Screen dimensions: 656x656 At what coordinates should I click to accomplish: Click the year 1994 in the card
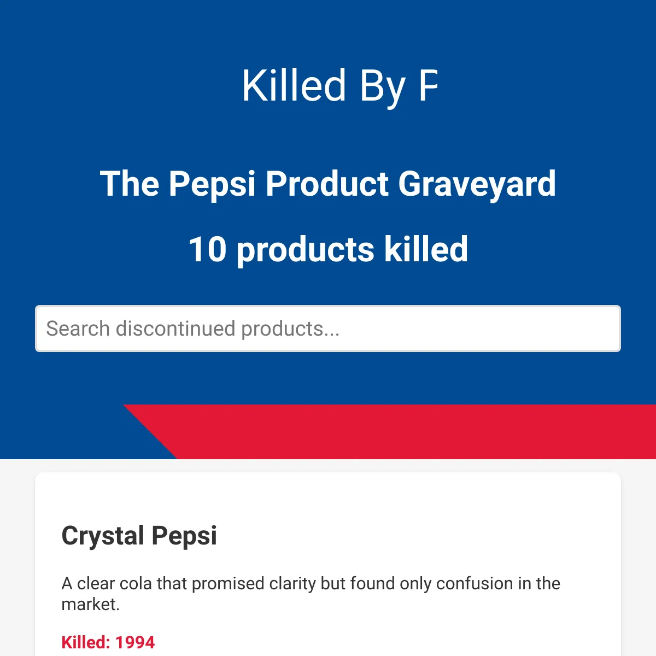point(135,642)
